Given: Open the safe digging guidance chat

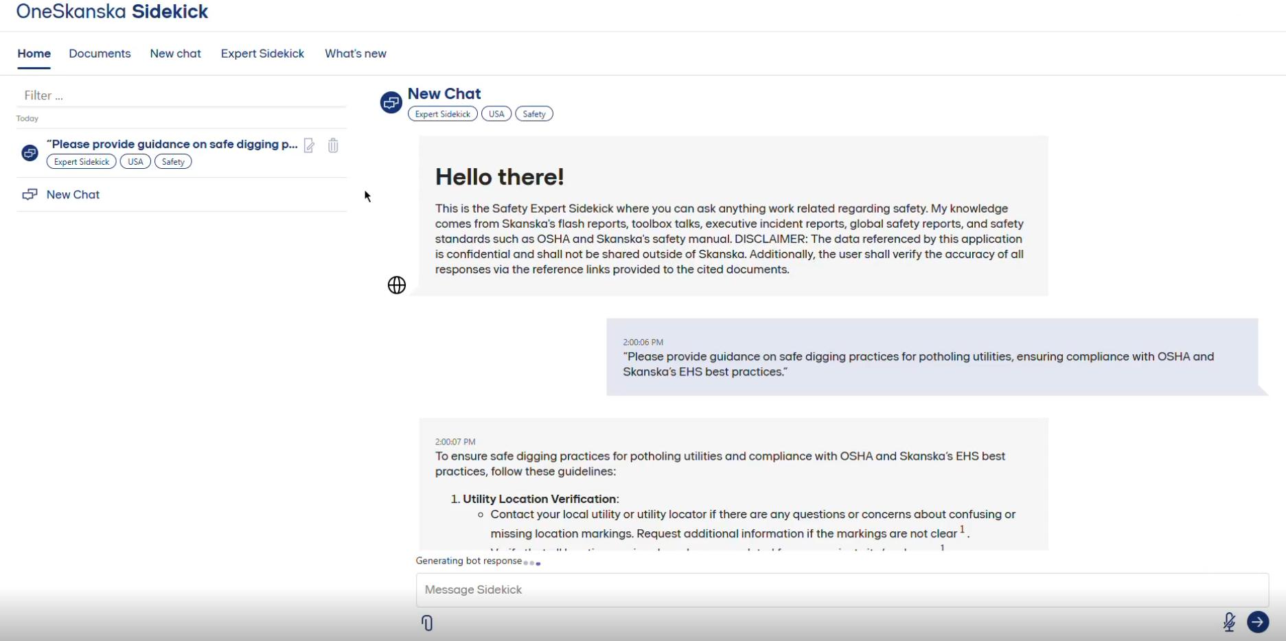Looking at the screenshot, I should pos(172,144).
